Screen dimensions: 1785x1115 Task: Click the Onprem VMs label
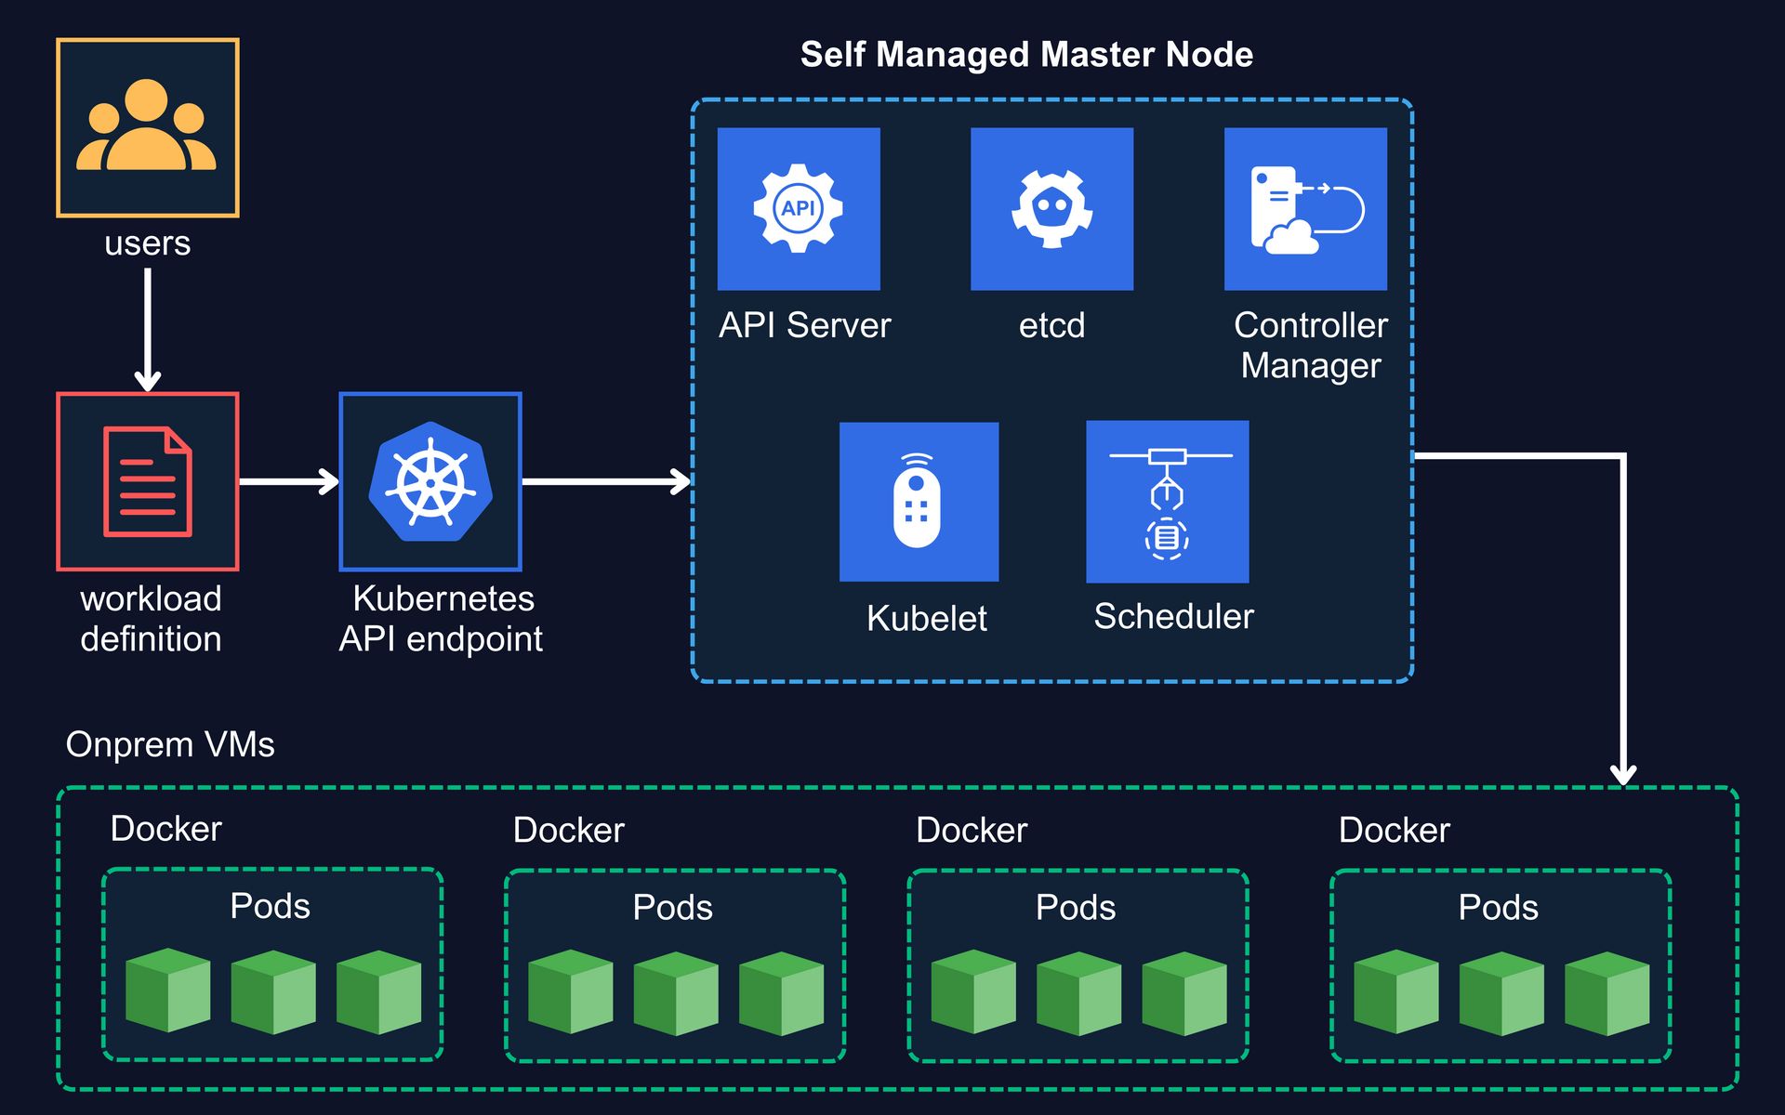(170, 744)
